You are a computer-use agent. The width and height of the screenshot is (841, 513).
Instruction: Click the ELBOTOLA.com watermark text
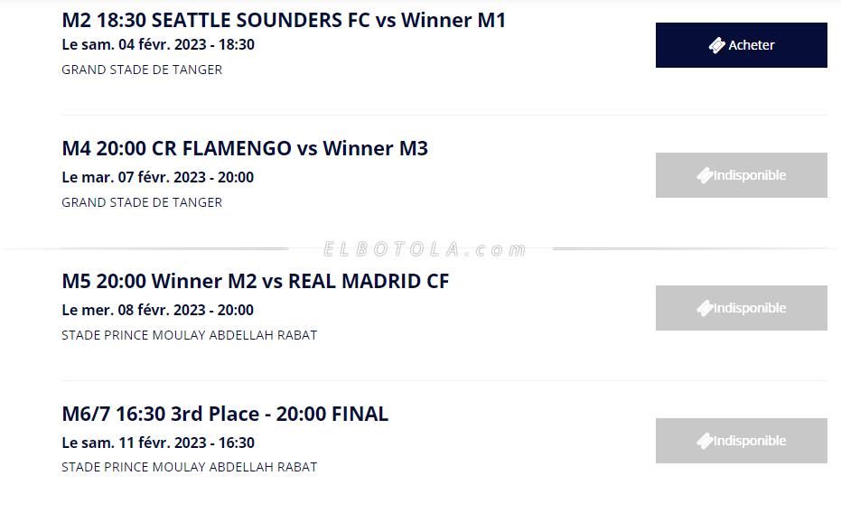coord(425,249)
